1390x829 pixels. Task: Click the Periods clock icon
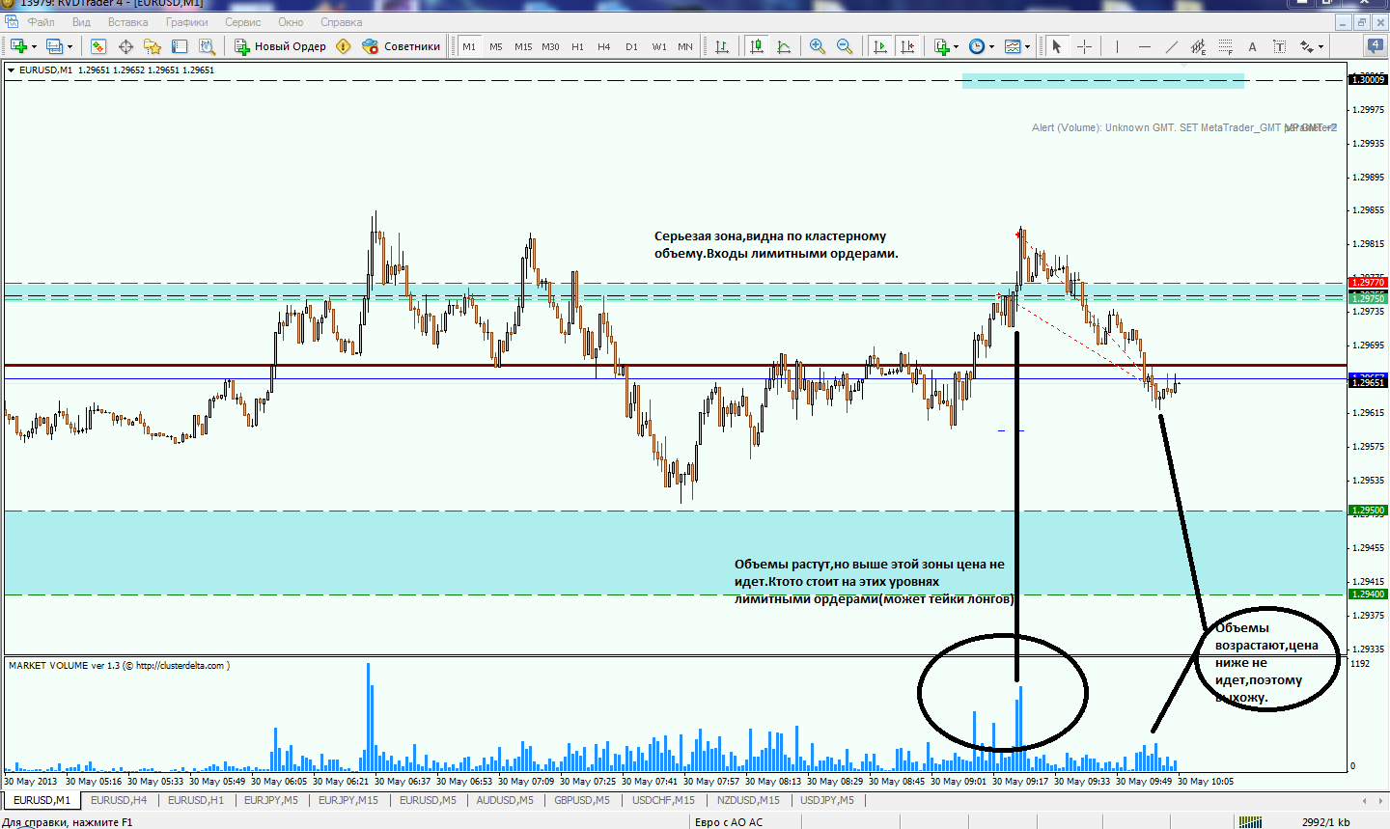977,46
